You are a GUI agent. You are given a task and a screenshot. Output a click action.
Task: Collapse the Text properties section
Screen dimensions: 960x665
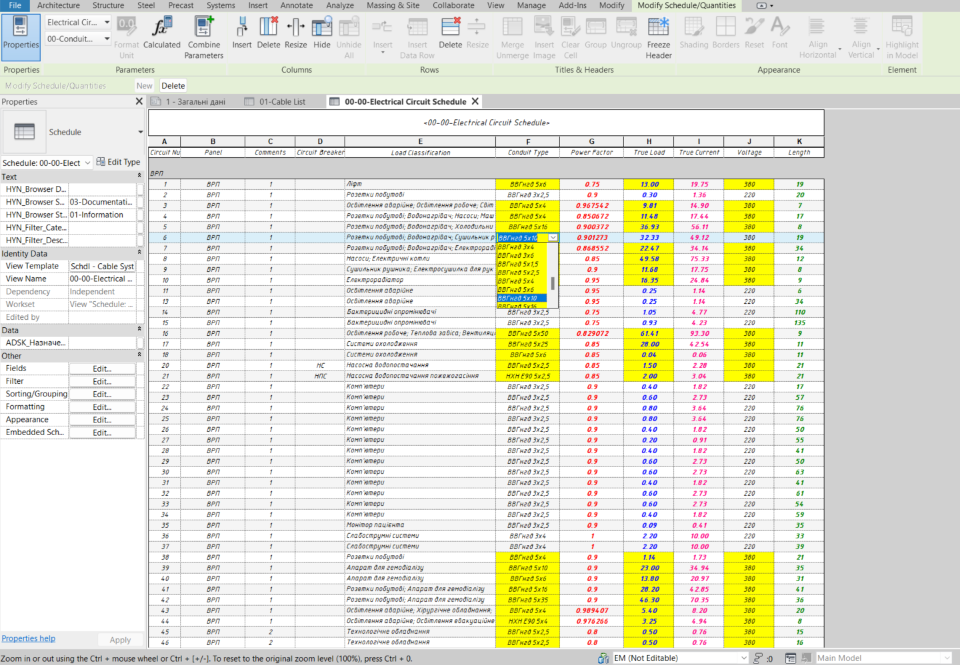[x=139, y=177]
